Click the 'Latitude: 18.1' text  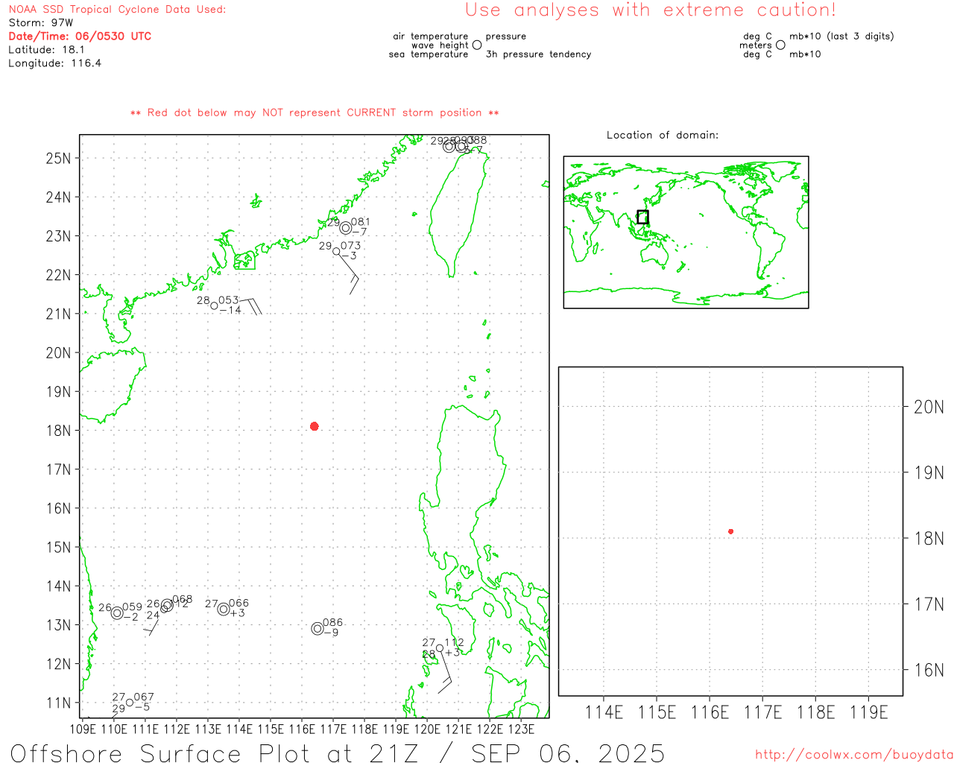(46, 50)
